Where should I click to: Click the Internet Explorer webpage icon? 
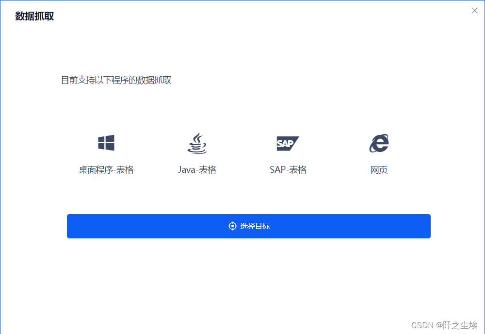tap(379, 143)
